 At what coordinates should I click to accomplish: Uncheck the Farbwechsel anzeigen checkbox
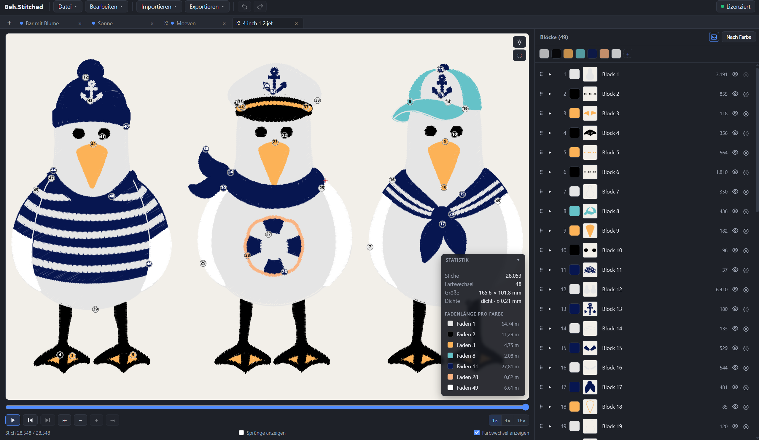click(477, 433)
